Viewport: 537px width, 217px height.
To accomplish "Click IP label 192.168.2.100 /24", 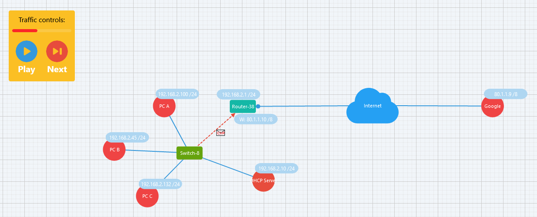I will click(x=177, y=94).
